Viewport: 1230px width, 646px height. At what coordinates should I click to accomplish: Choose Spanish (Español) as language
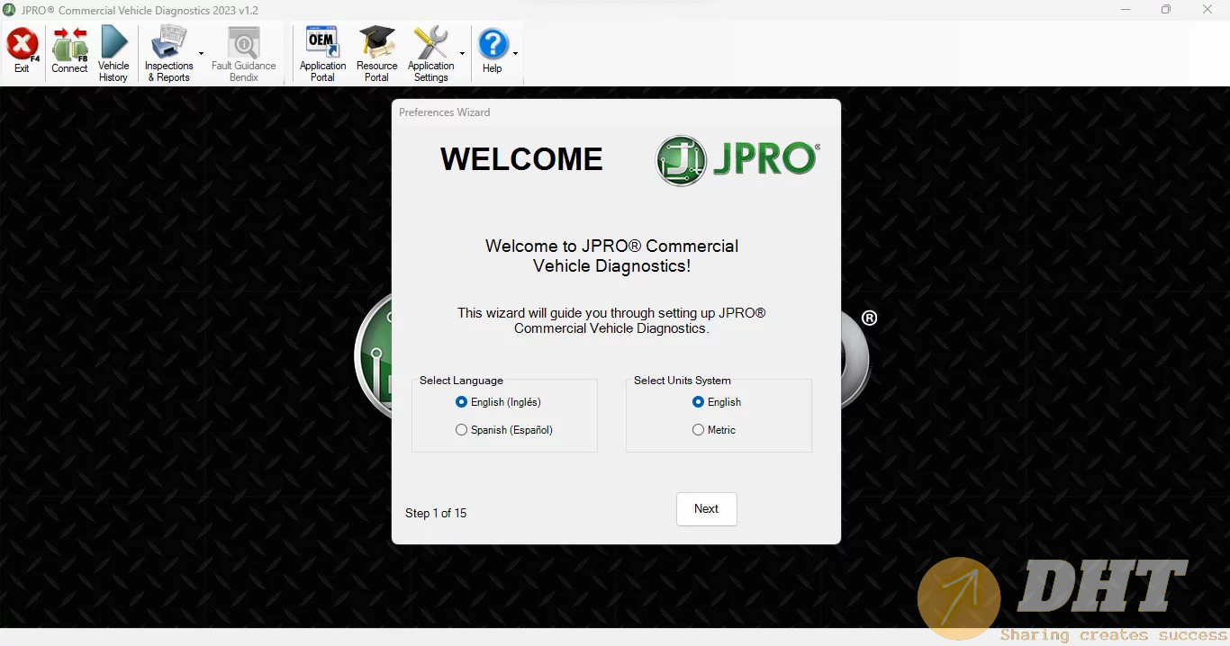coord(462,430)
